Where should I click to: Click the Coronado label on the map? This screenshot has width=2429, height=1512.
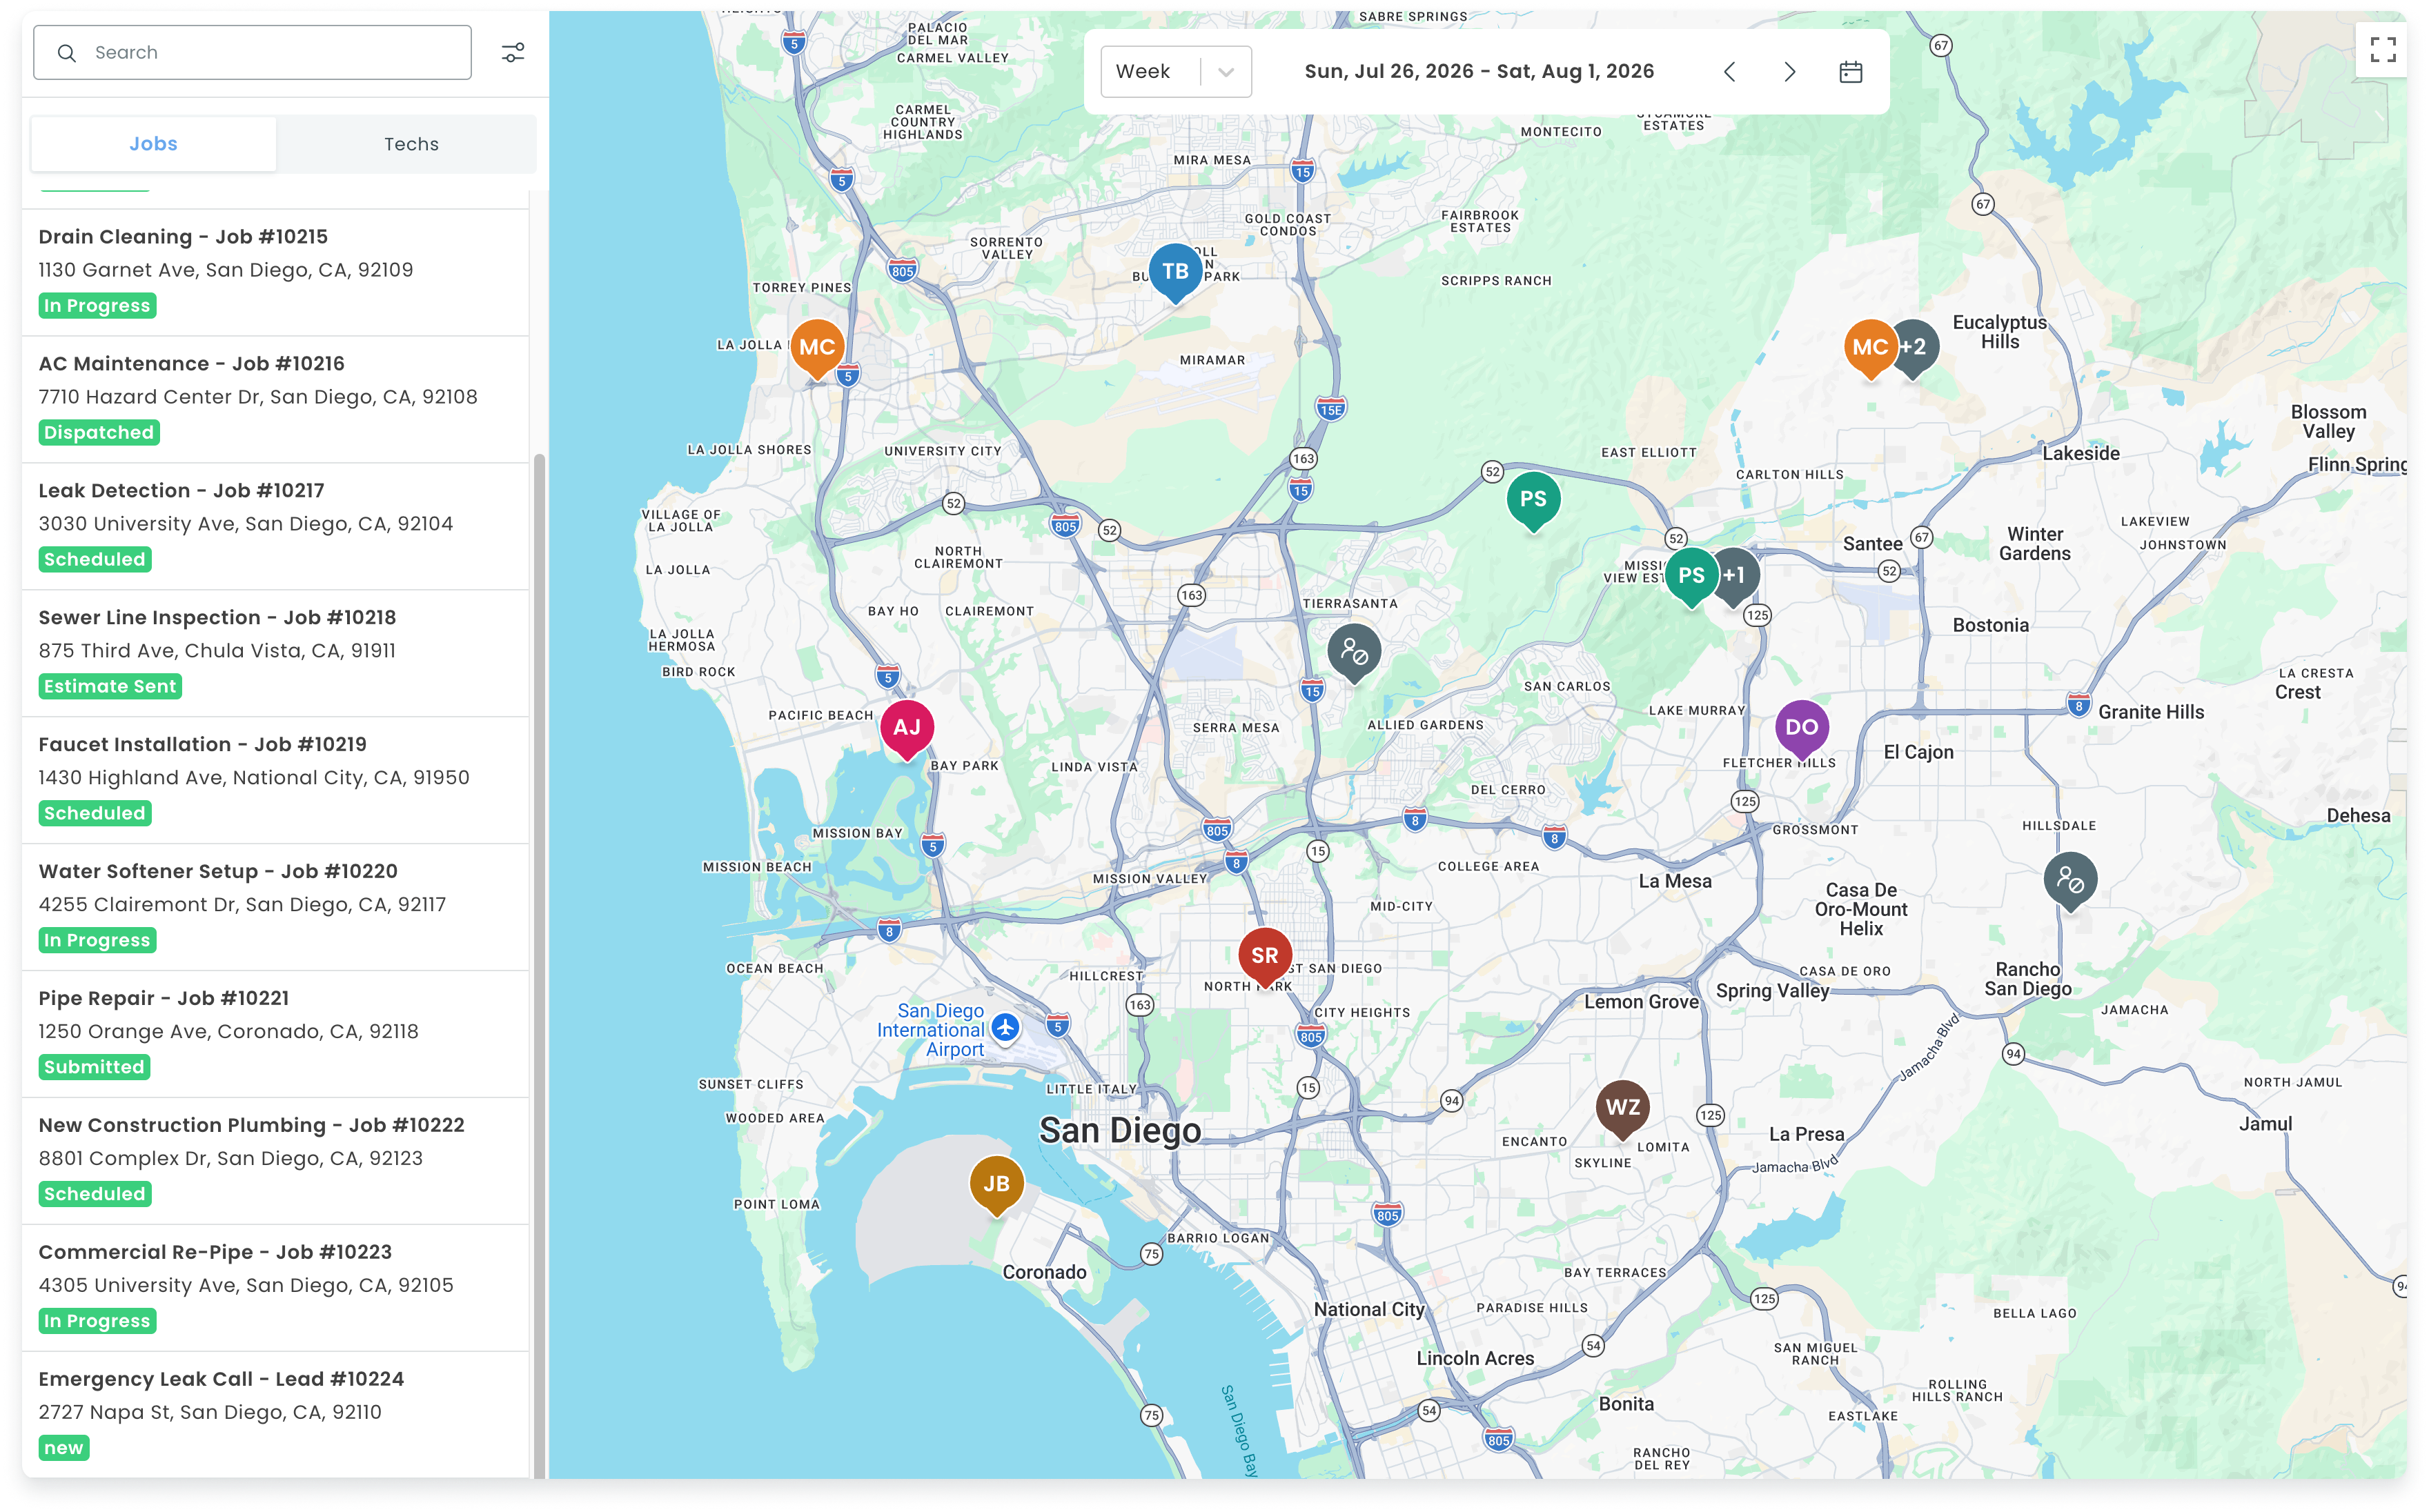pos(1045,1273)
